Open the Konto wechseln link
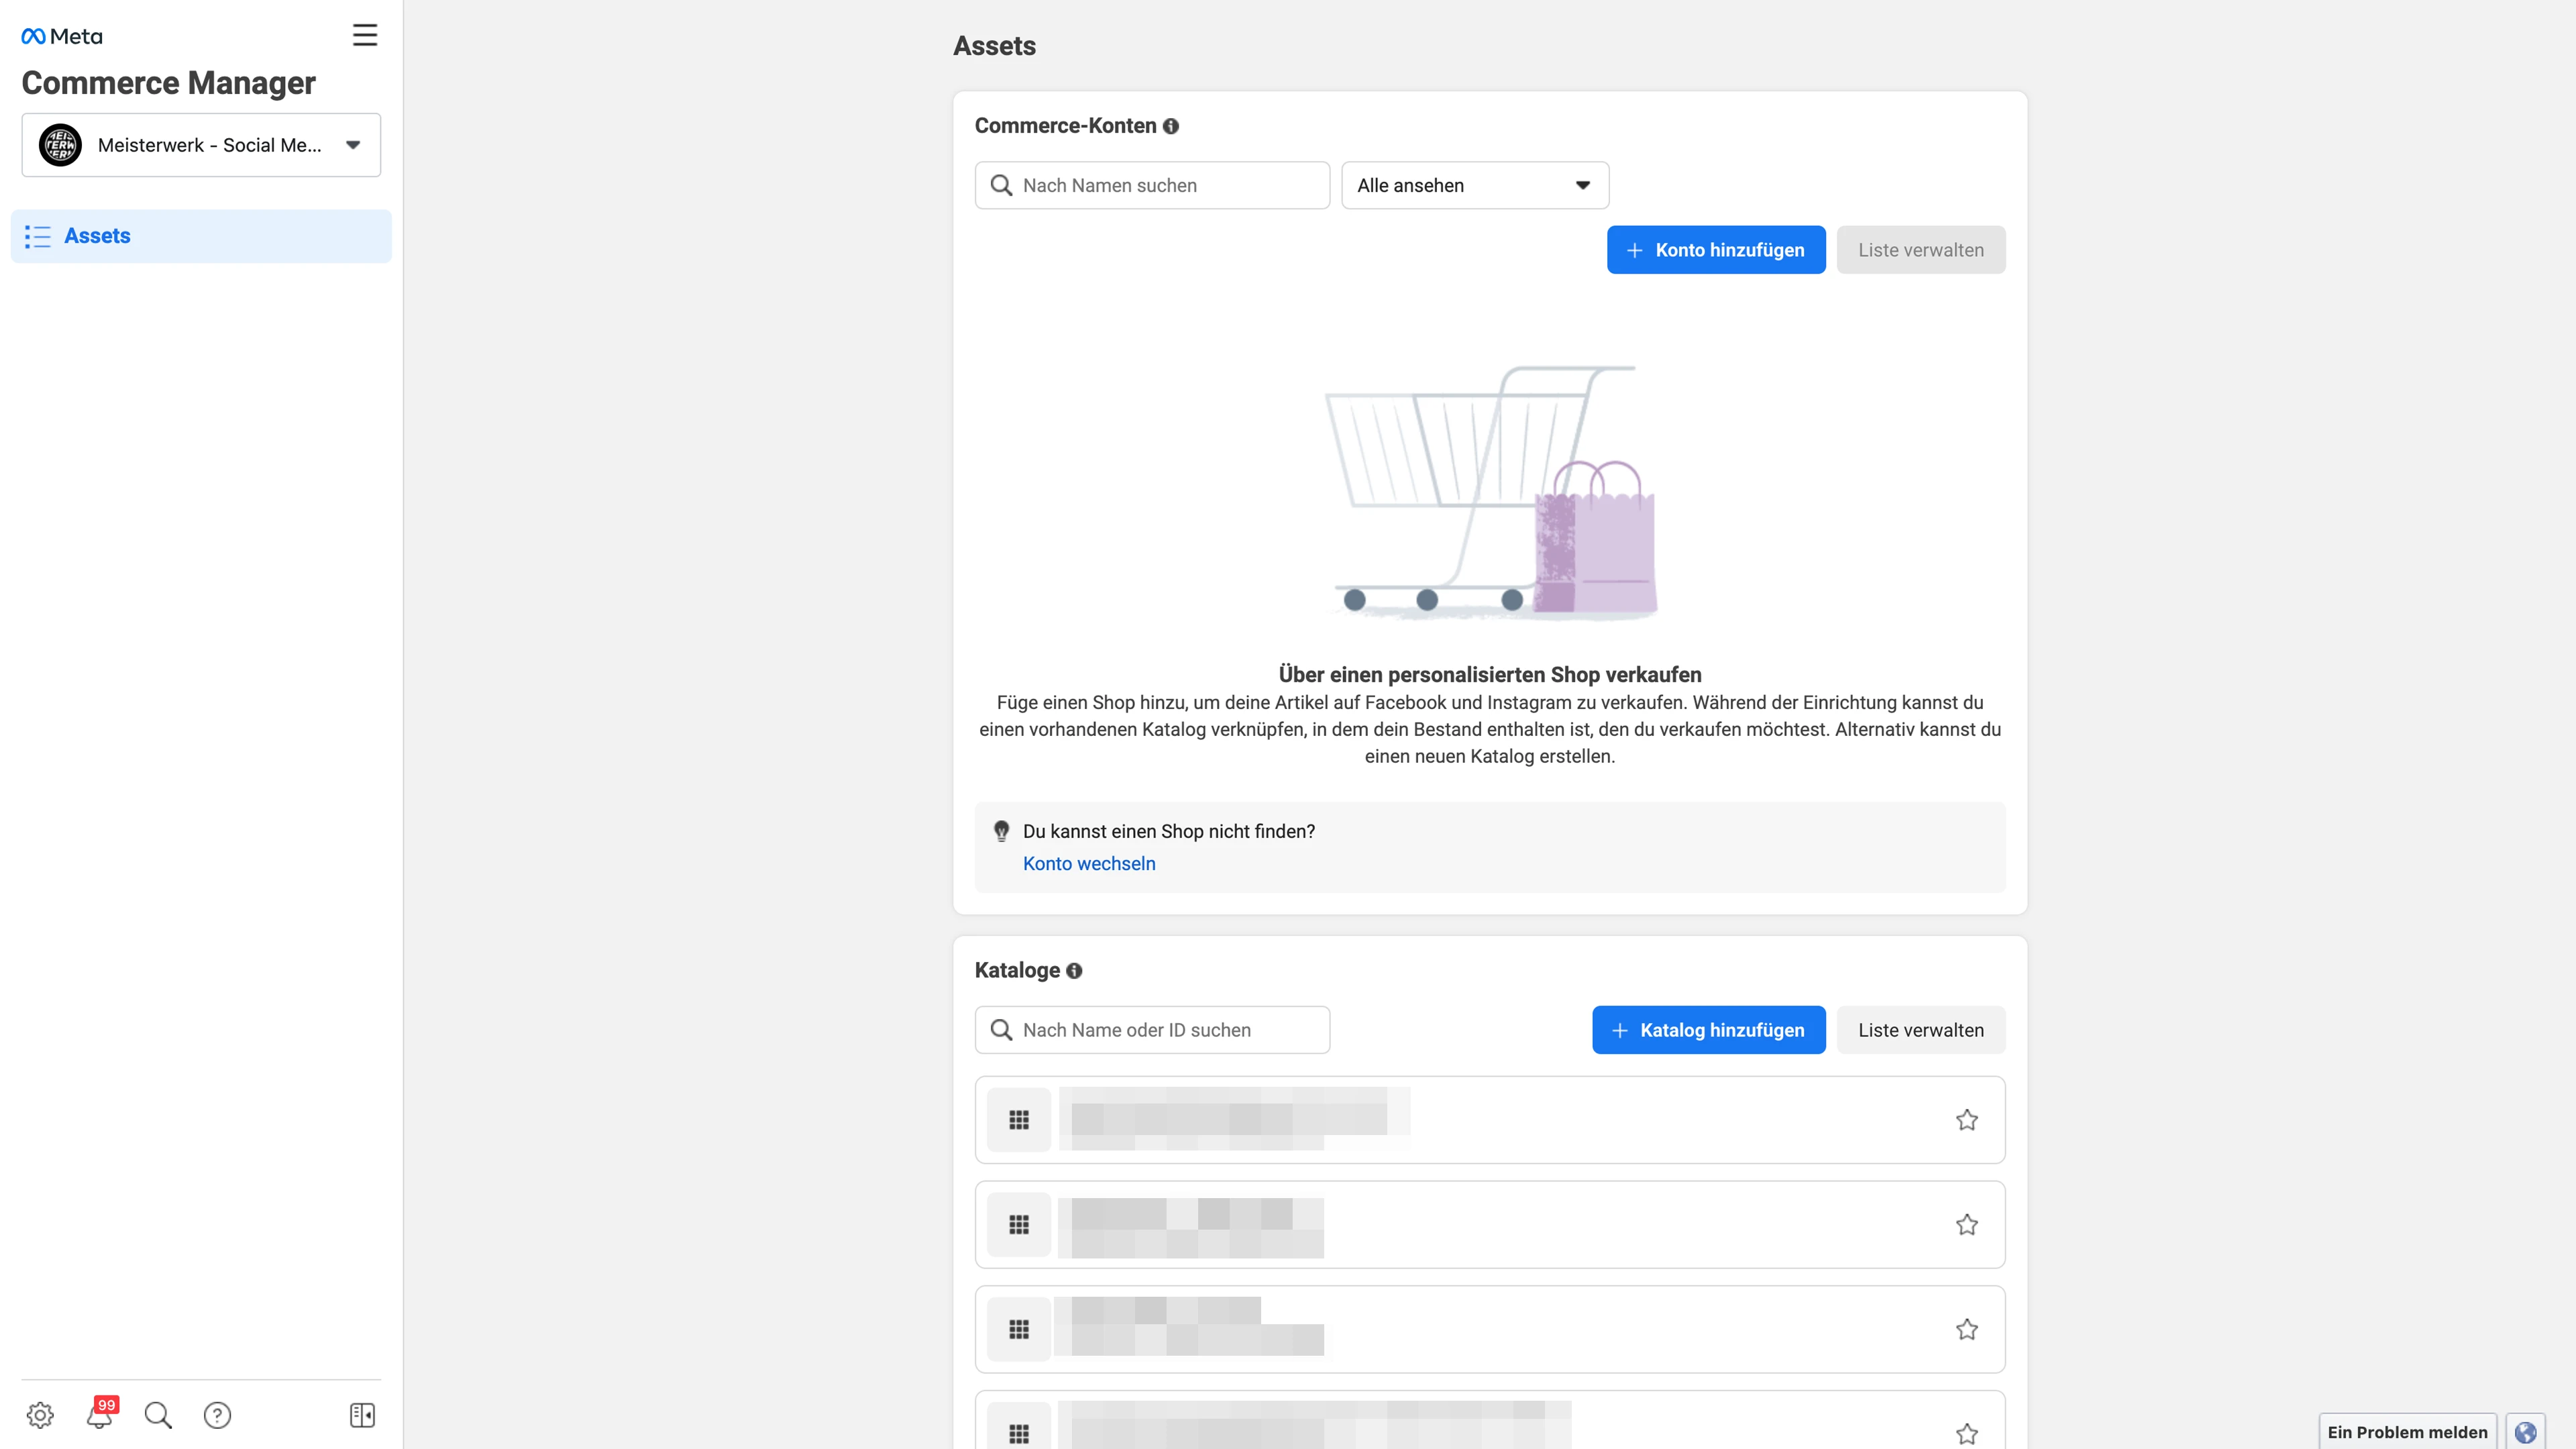This screenshot has height=1449, width=2576. coord(1089,863)
